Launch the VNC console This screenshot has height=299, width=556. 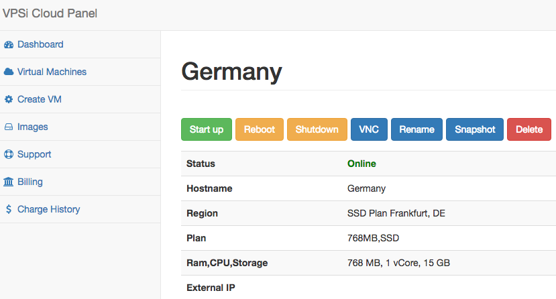pos(369,129)
